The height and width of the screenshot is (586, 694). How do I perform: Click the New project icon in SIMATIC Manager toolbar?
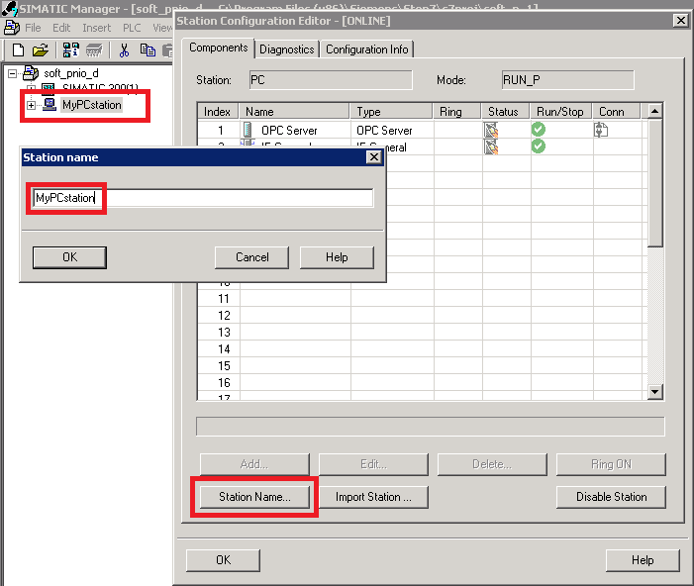[x=18, y=50]
